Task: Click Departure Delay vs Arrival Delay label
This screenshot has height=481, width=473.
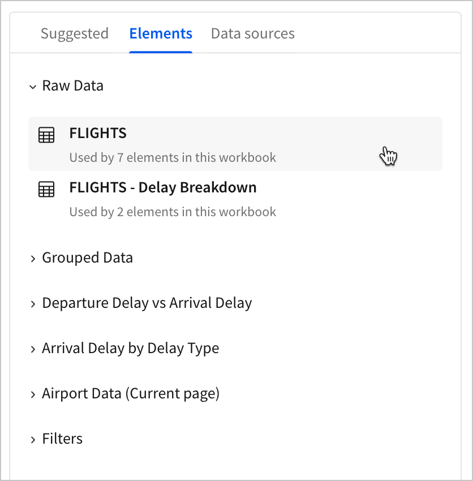Action: tap(147, 303)
